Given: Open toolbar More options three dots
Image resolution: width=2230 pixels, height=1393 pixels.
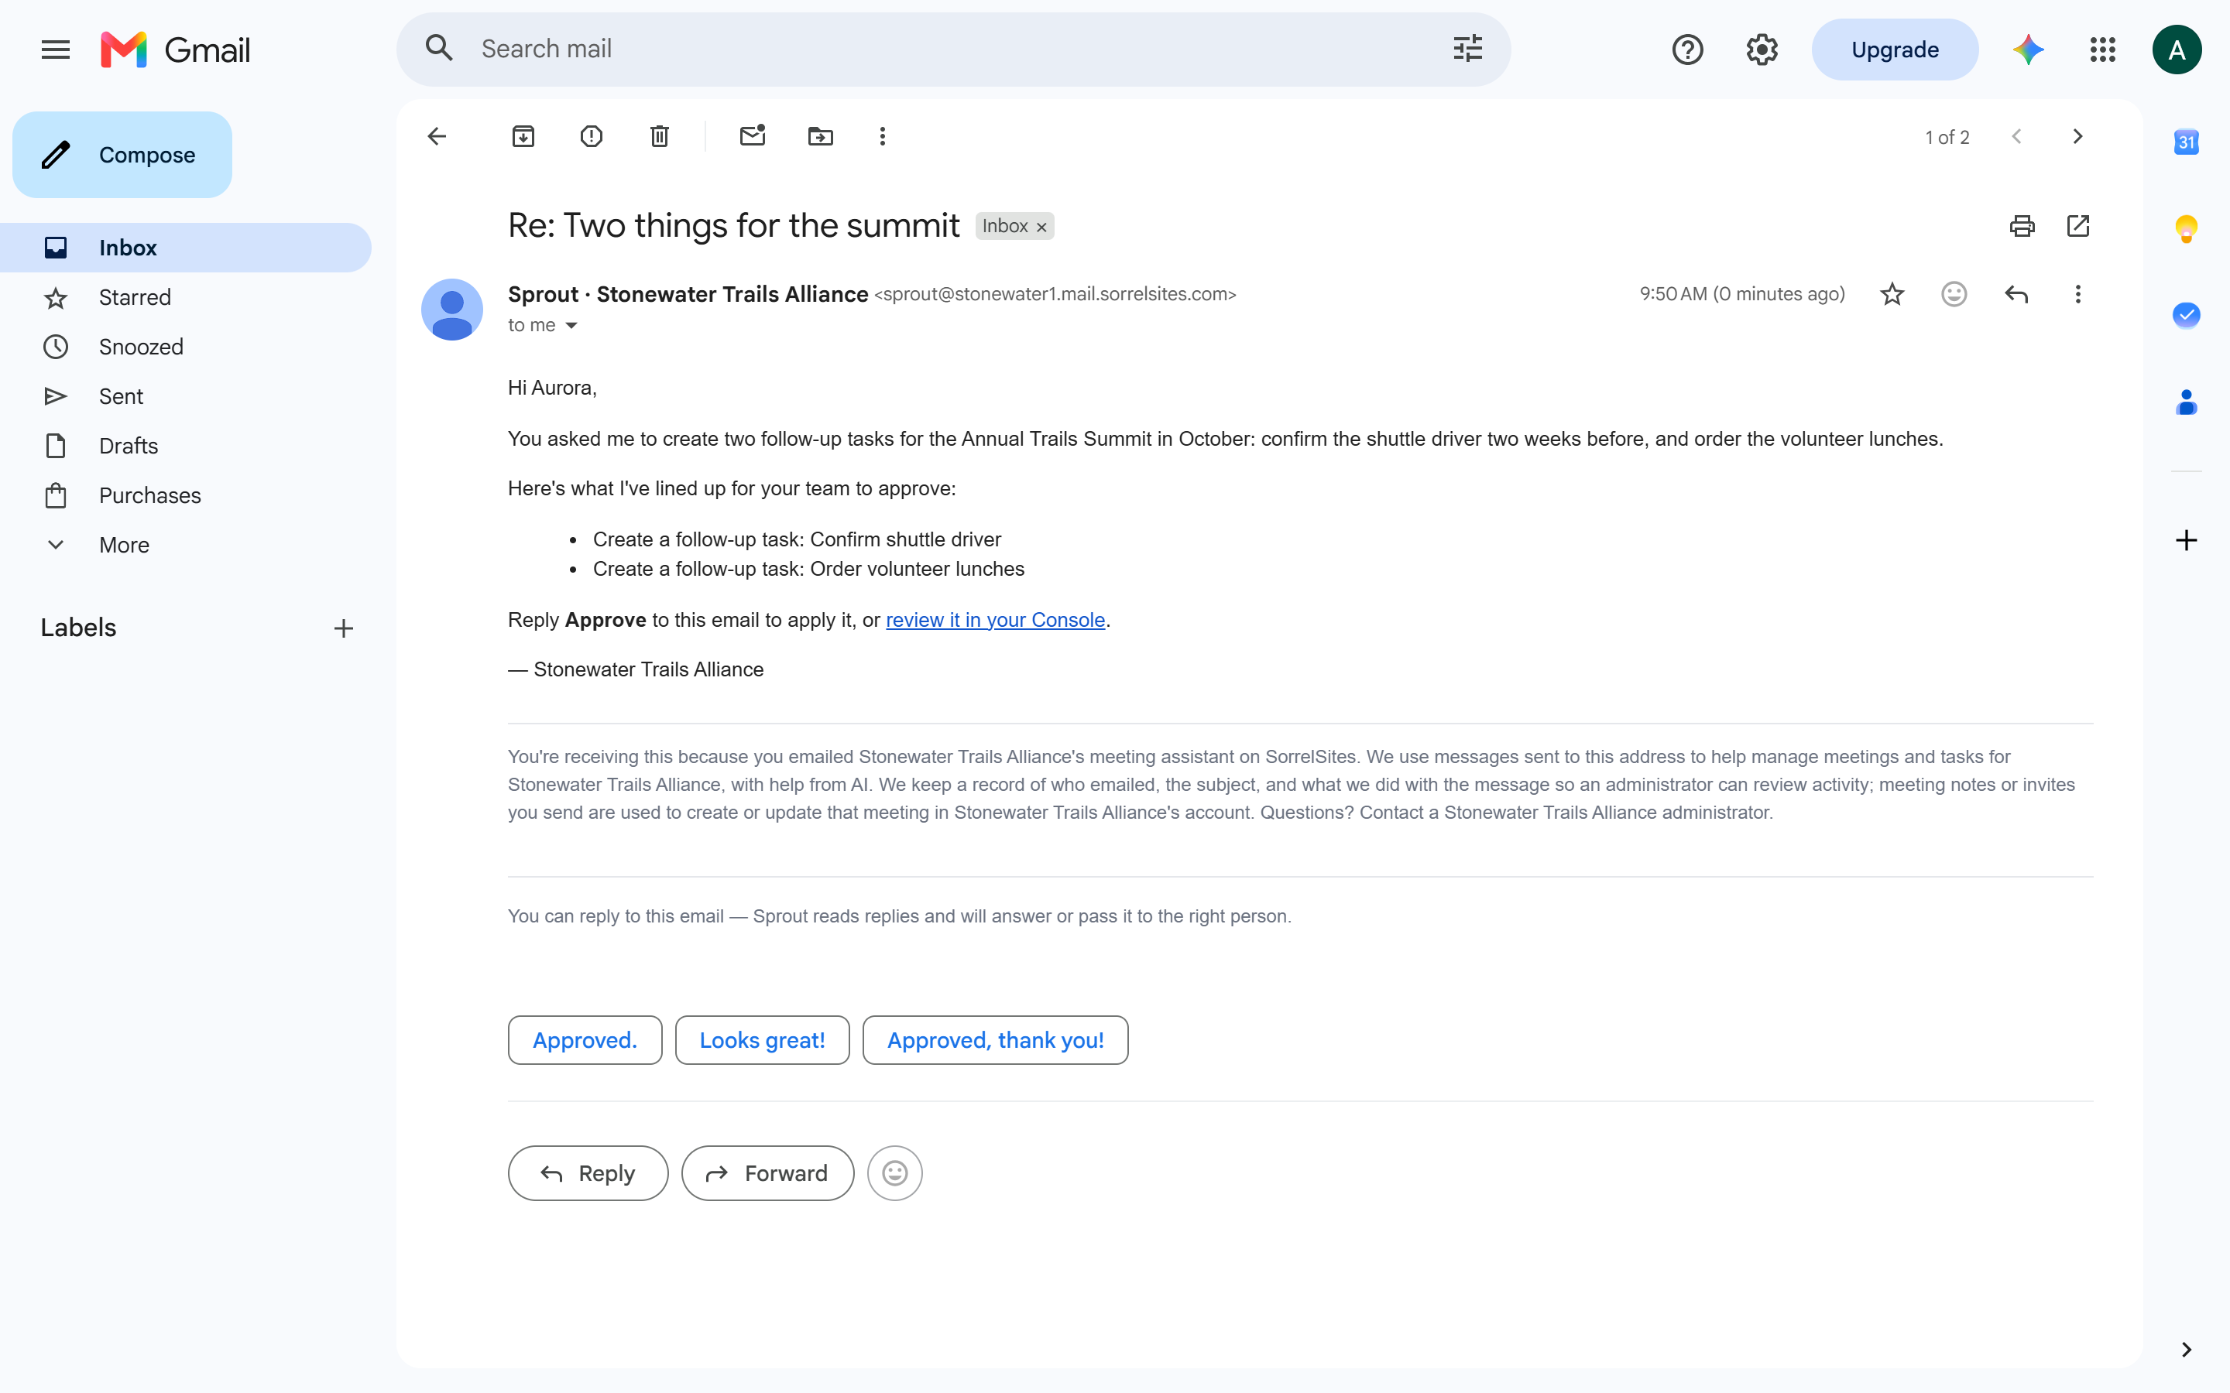Looking at the screenshot, I should (883, 136).
